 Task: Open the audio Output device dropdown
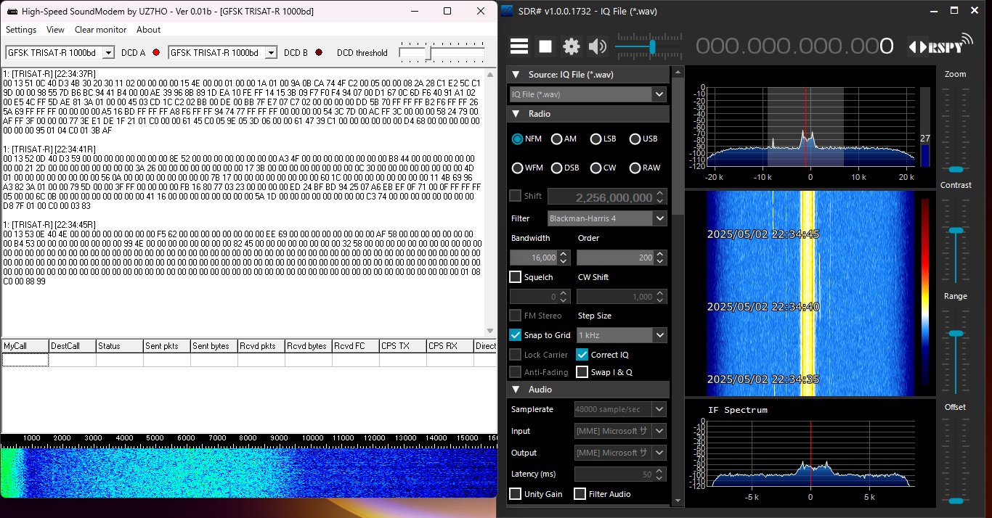coord(659,453)
